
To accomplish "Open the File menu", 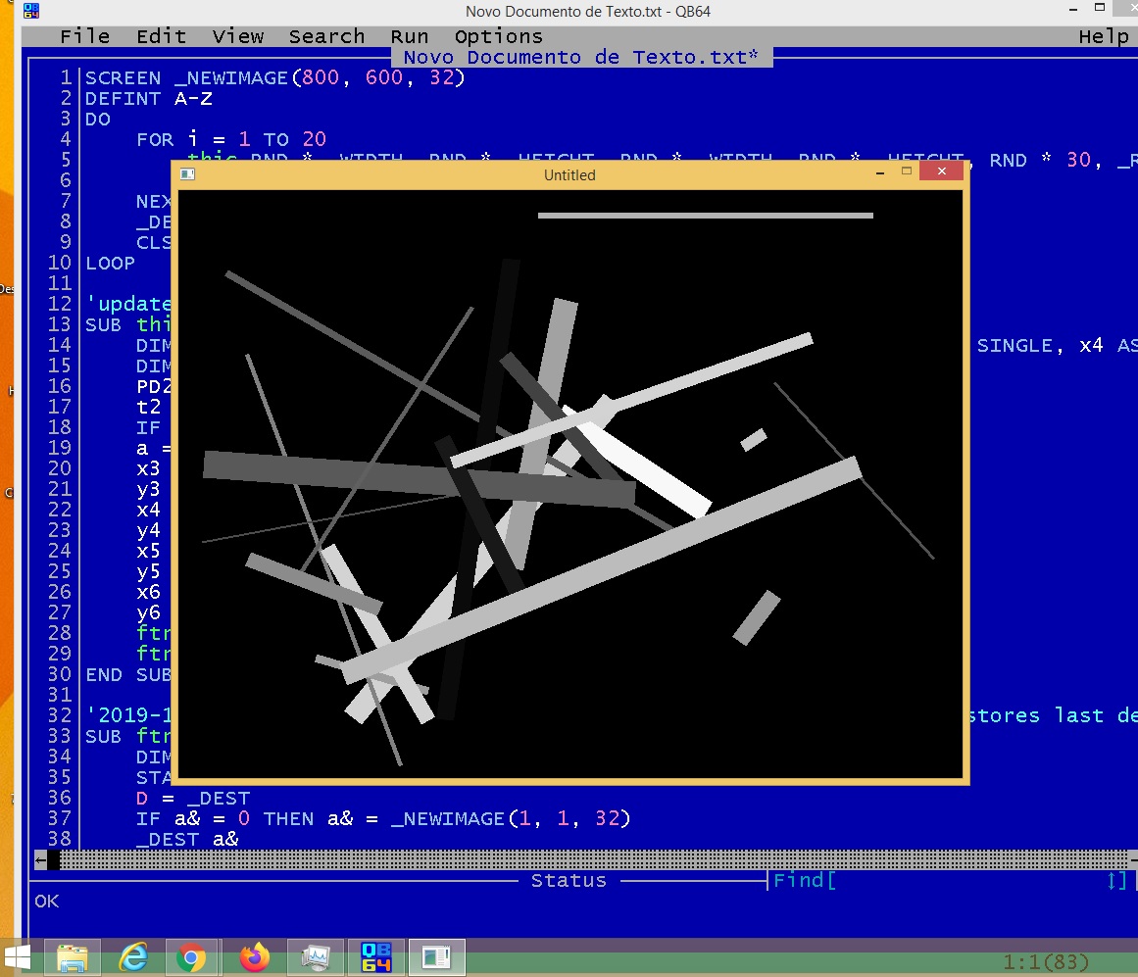I will click(84, 36).
